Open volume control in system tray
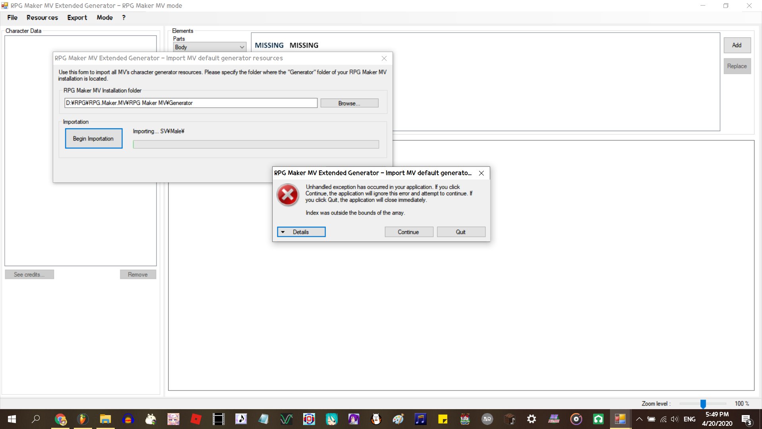Viewport: 762px width, 429px height. pyautogui.click(x=675, y=419)
